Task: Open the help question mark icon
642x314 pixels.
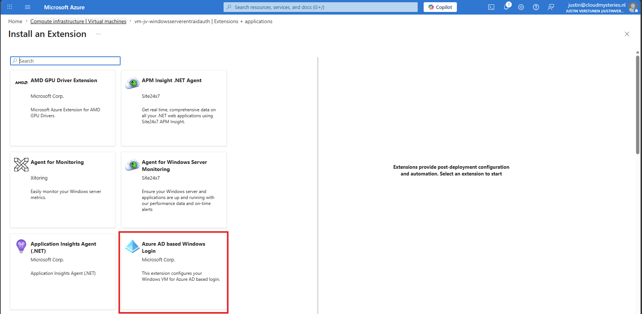Action: tap(536, 7)
